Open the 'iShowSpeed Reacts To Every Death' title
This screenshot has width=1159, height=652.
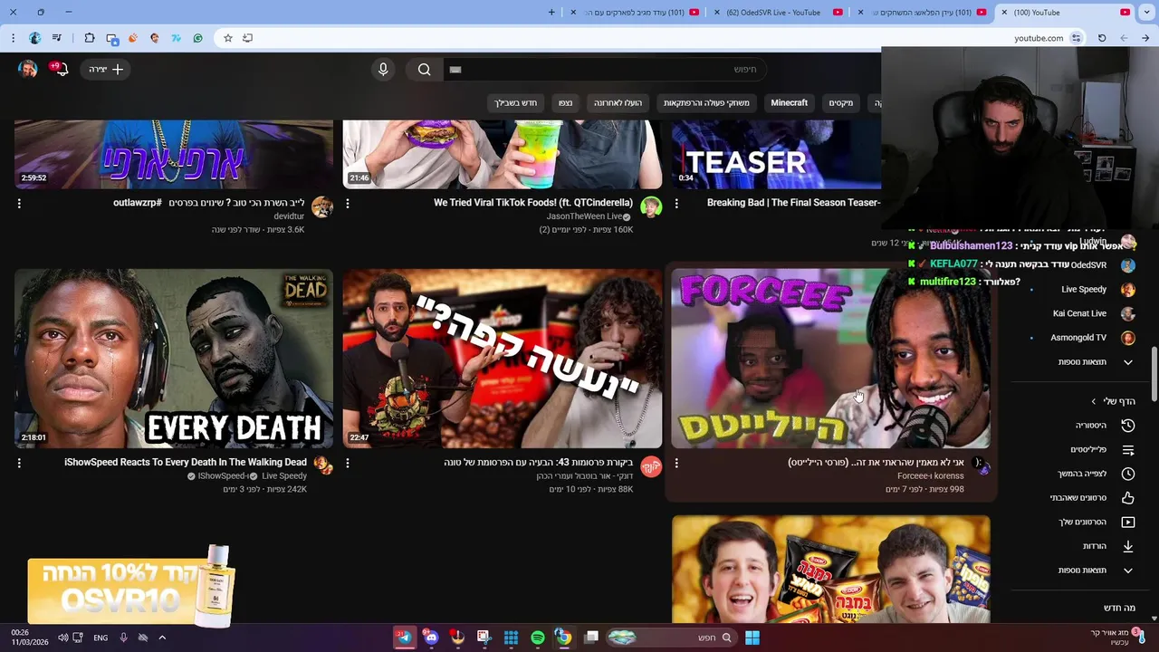point(186,463)
